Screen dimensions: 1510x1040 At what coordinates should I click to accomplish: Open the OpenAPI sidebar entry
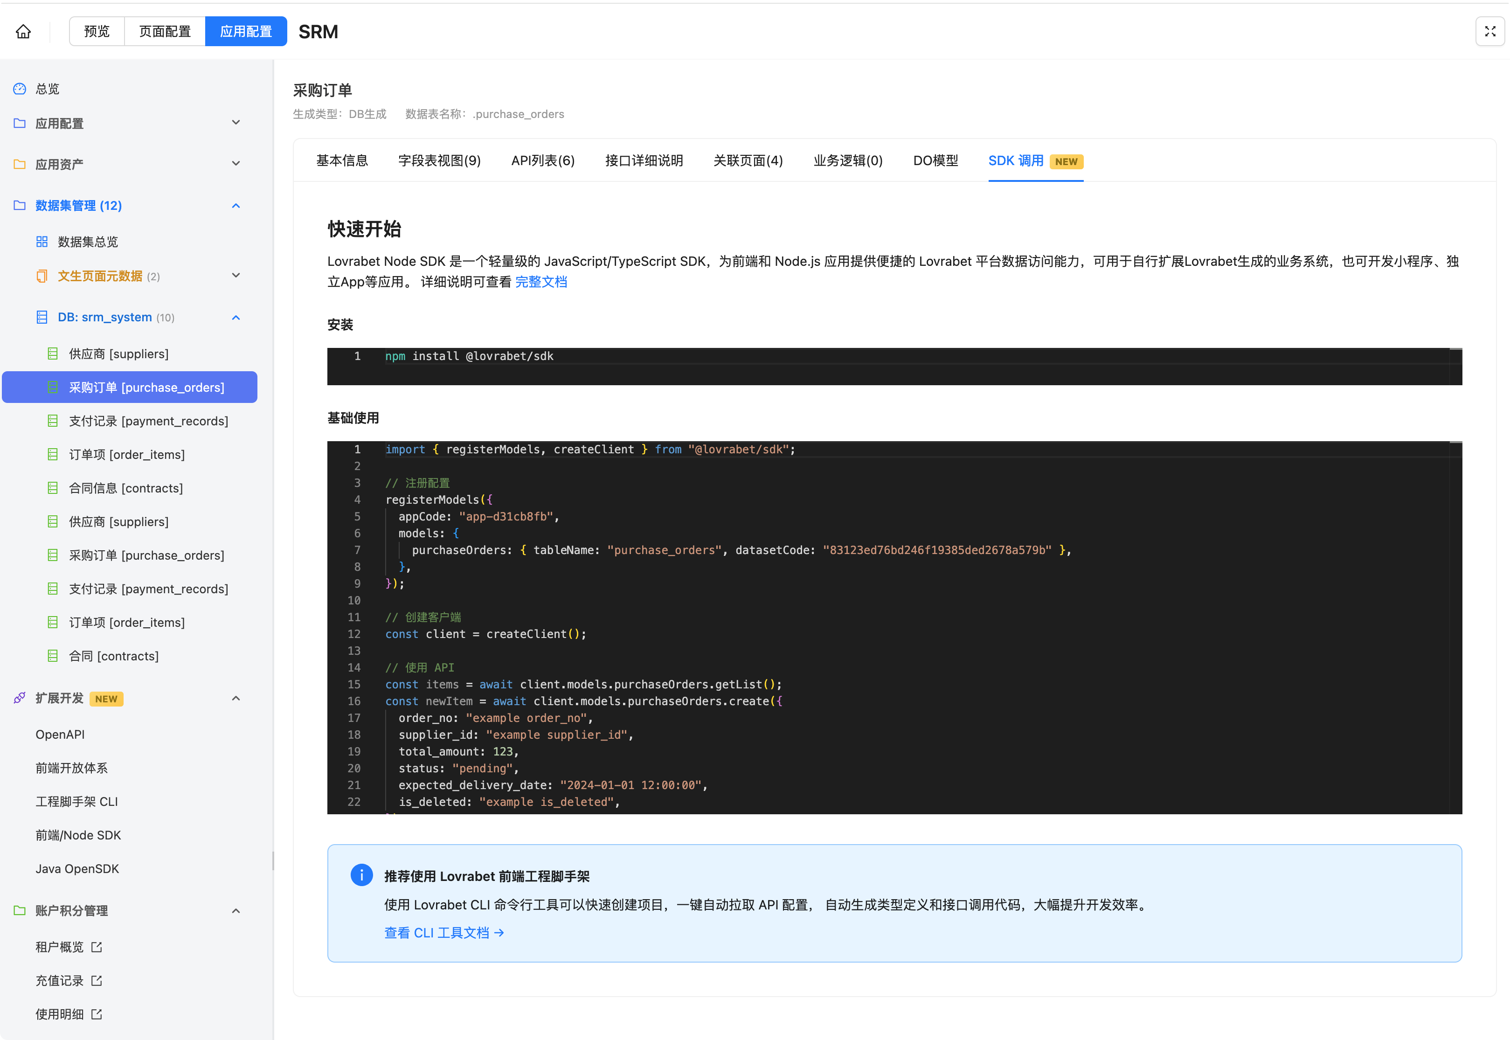click(60, 735)
